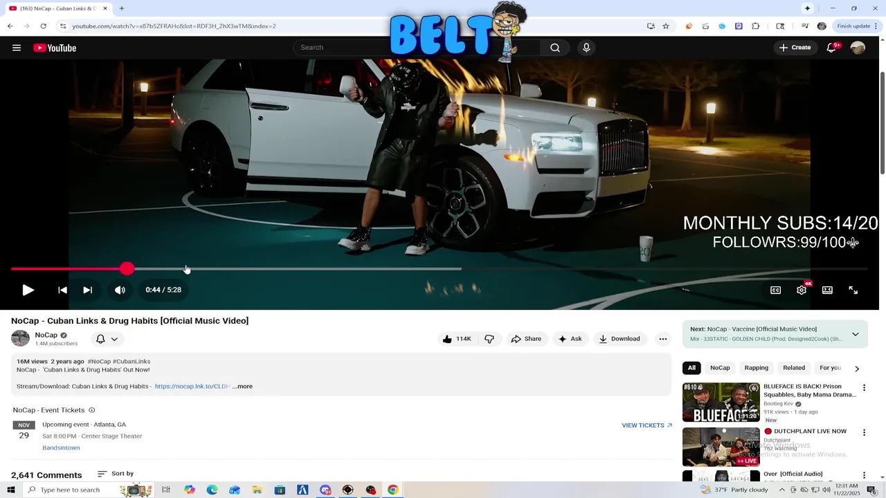Start voice search with the microphone
This screenshot has width=886, height=498.
click(x=586, y=48)
